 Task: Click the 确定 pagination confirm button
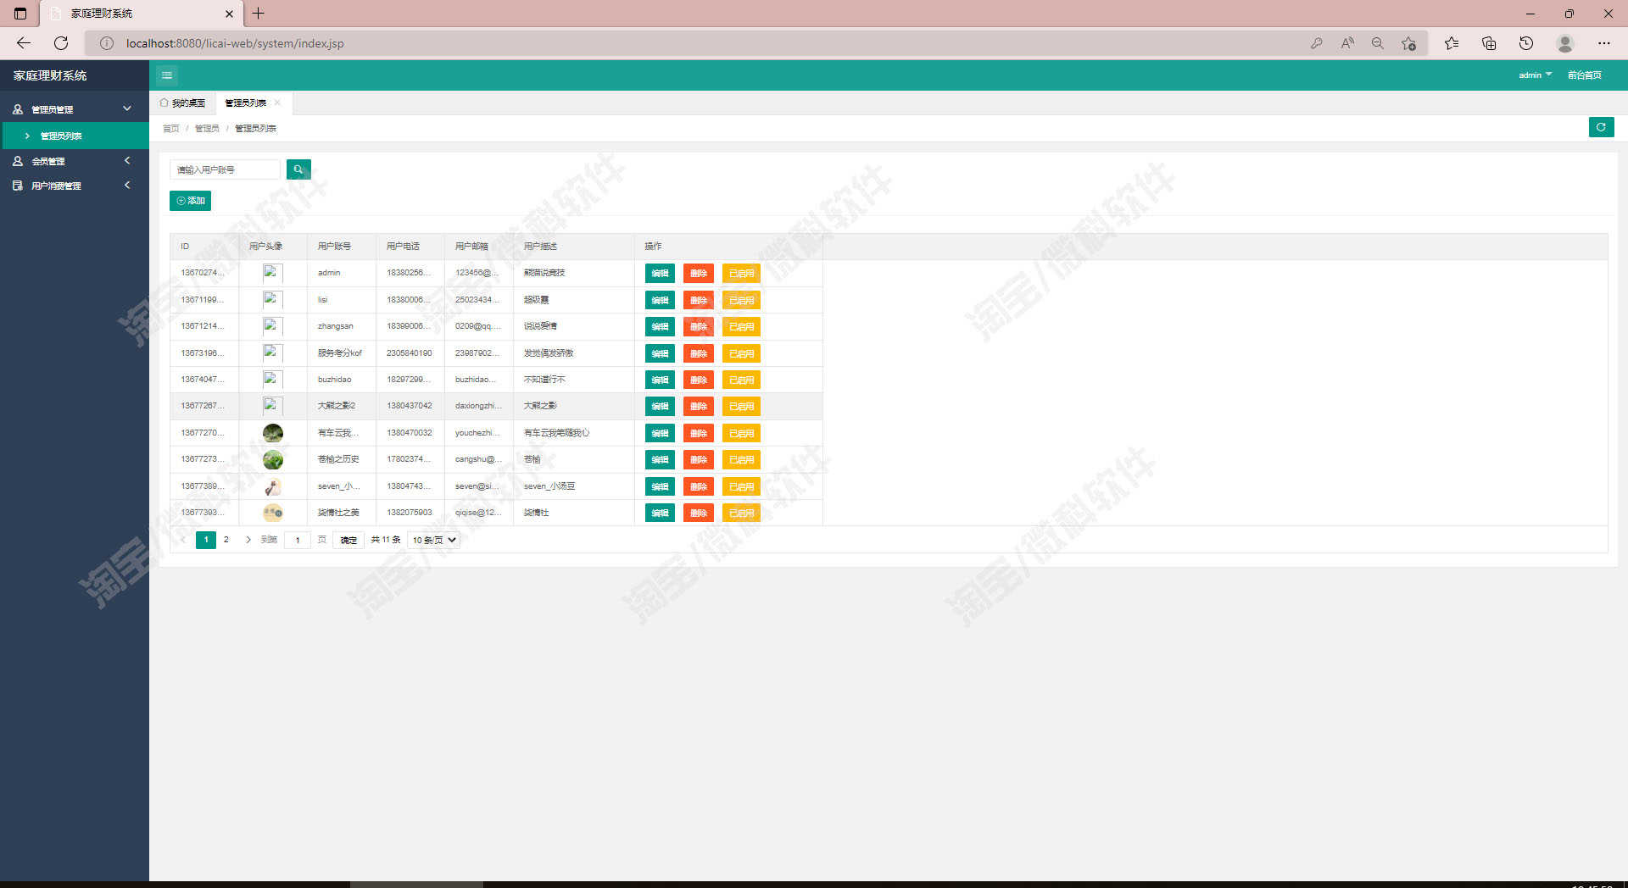pos(348,540)
